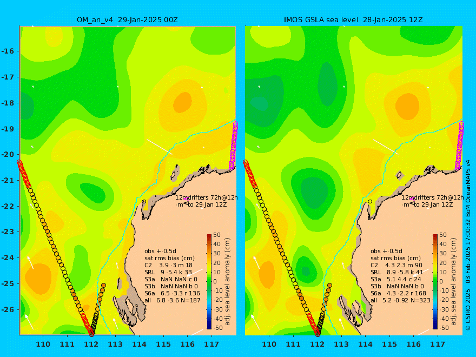476x357 pixels.
Task: Click longitude label '112' under the left map
Action: (x=91, y=344)
